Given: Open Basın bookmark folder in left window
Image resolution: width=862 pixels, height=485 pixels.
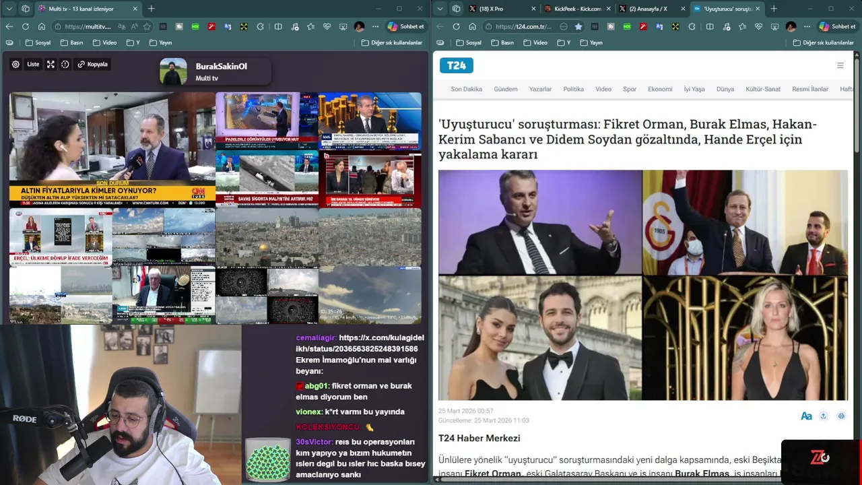Looking at the screenshot, I should pyautogui.click(x=71, y=42).
